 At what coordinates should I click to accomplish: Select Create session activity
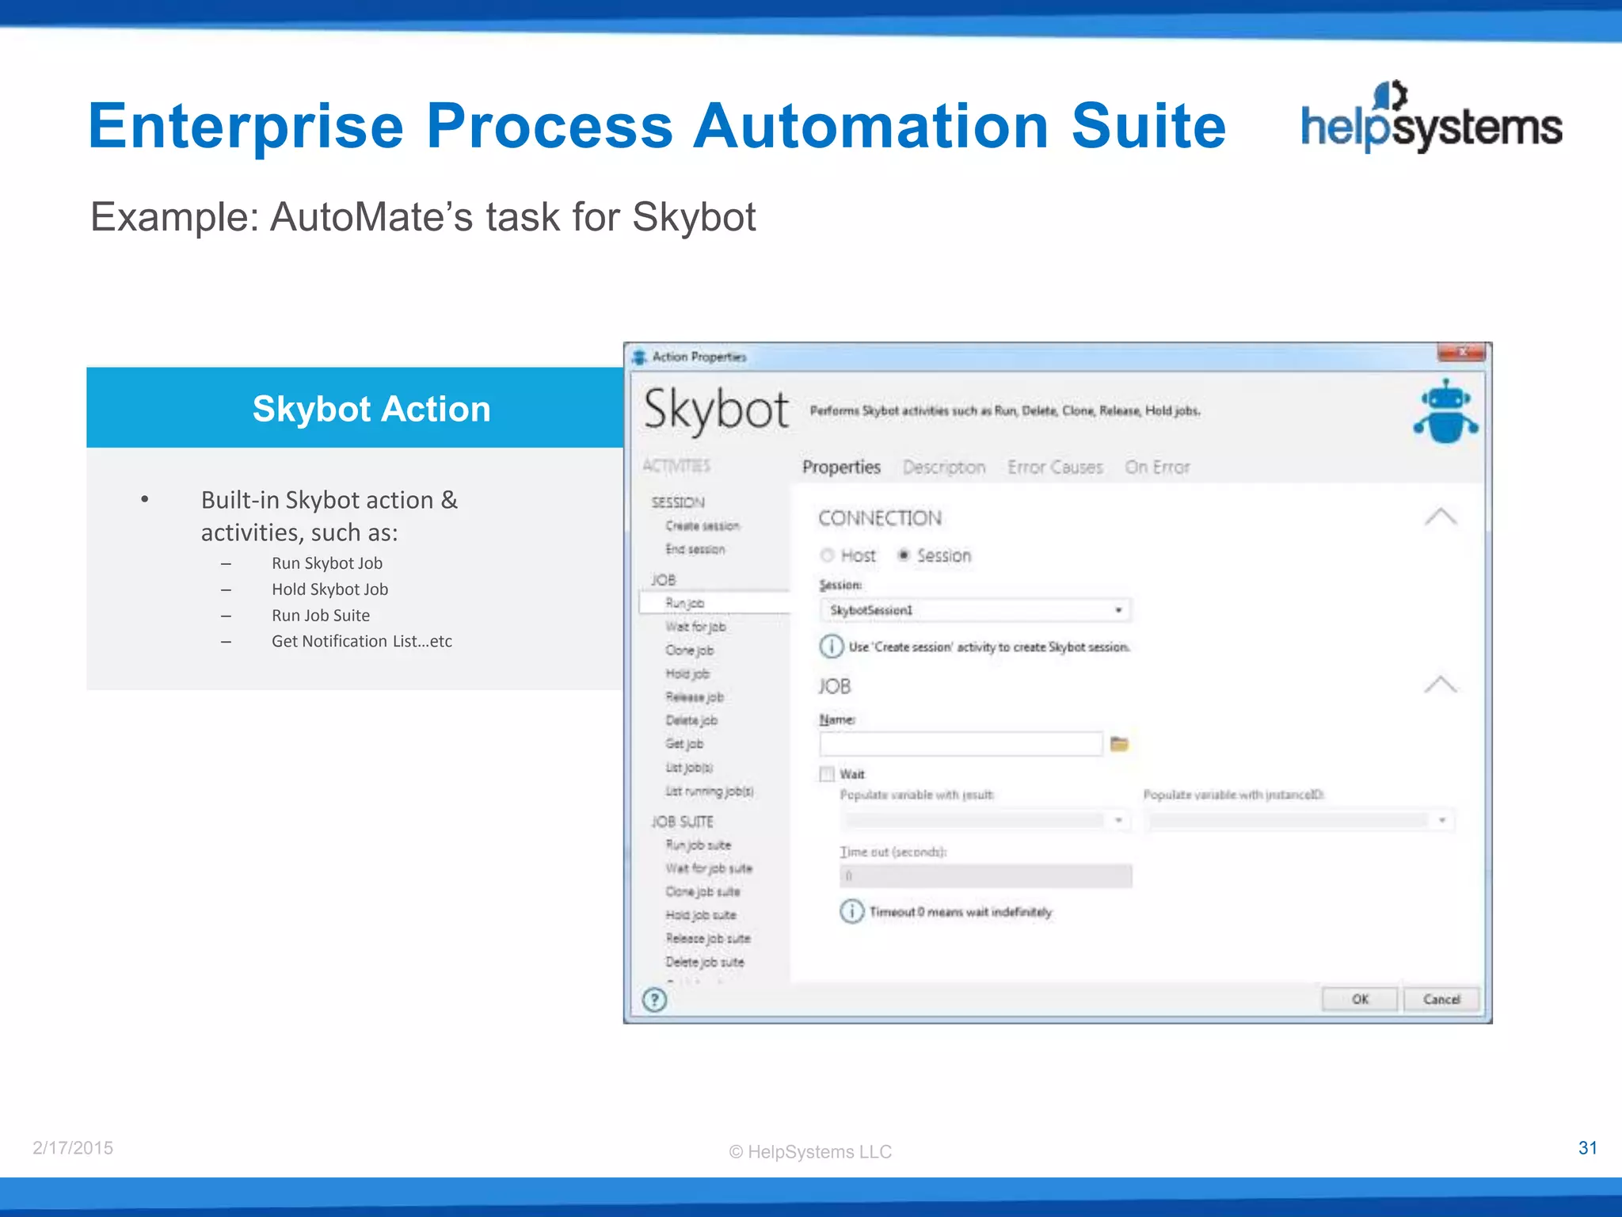[x=702, y=526]
